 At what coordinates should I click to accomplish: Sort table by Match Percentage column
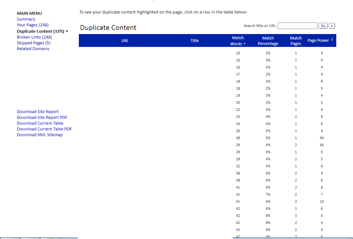(268, 41)
